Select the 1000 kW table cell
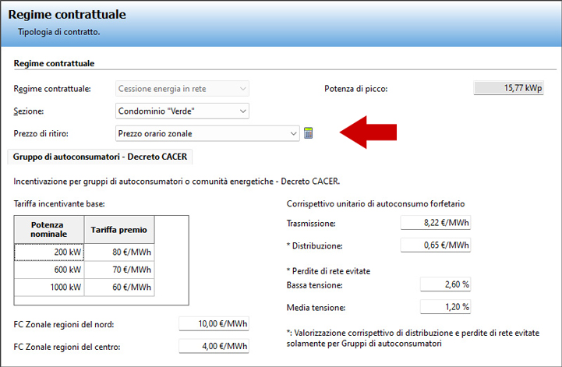Viewport: 562px width, 367px height. point(48,288)
